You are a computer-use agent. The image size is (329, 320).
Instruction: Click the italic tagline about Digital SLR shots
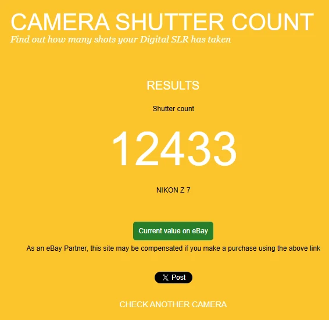(x=121, y=40)
